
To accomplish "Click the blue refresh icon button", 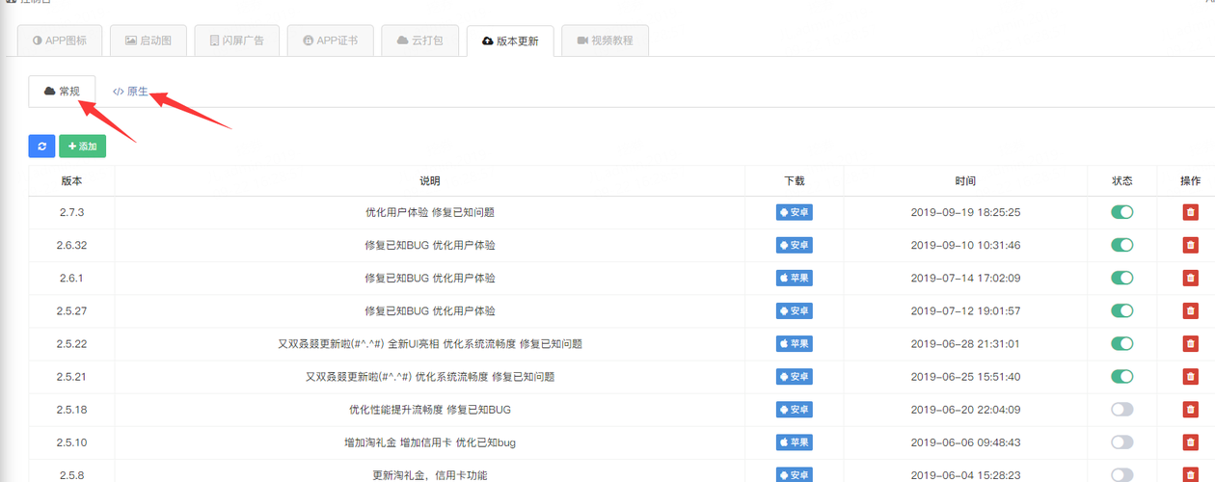I will (x=41, y=147).
